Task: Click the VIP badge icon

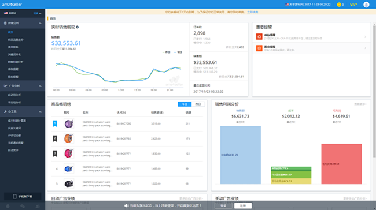Action: 353,5
